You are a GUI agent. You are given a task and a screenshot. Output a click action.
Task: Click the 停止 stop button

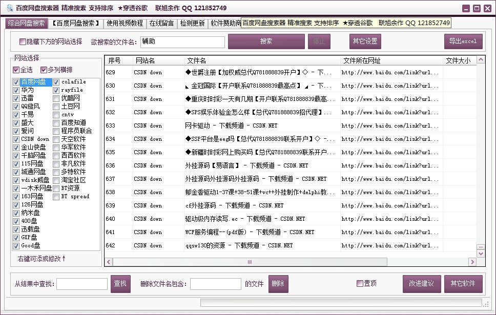(319, 41)
